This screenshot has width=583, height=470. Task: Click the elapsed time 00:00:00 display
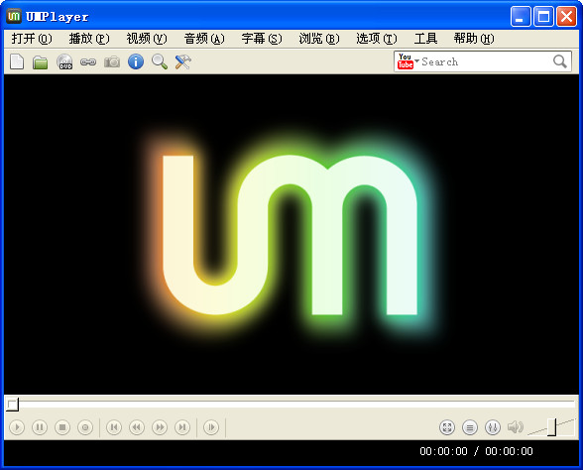[443, 451]
